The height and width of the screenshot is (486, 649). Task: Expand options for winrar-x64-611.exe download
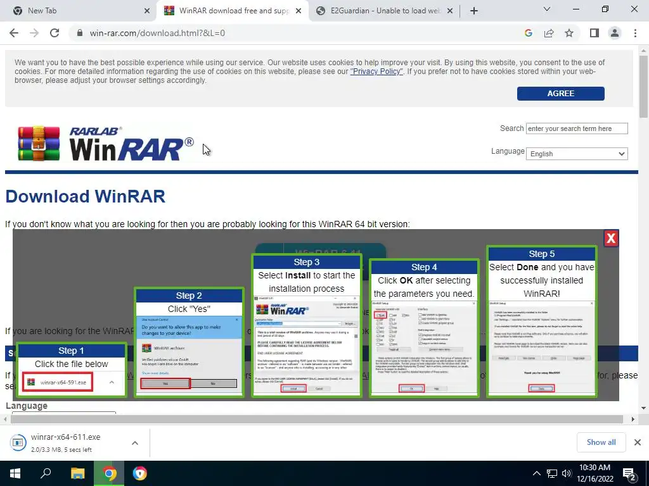pyautogui.click(x=135, y=442)
